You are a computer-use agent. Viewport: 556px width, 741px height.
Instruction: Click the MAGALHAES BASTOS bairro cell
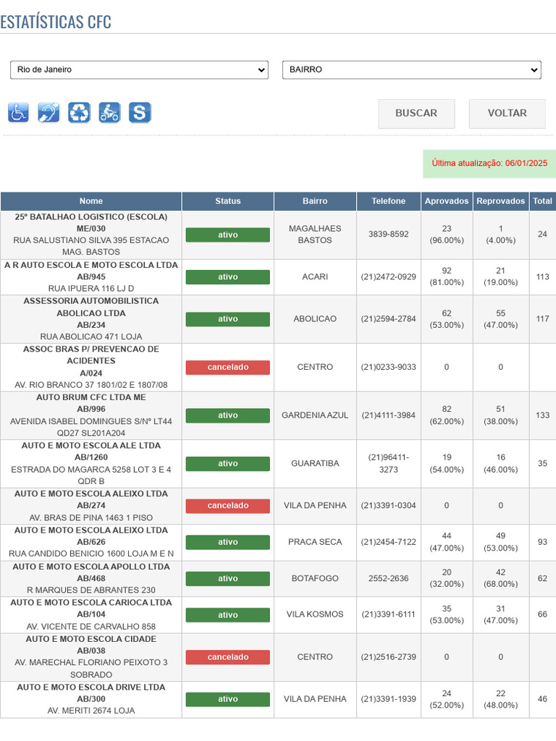coord(315,234)
